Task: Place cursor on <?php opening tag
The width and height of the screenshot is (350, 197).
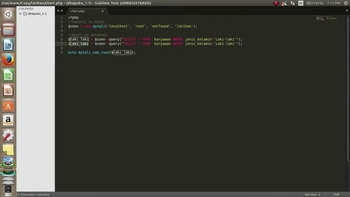Action: (x=73, y=18)
